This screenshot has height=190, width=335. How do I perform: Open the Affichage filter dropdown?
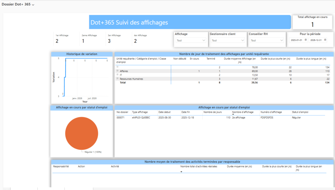tap(191, 40)
